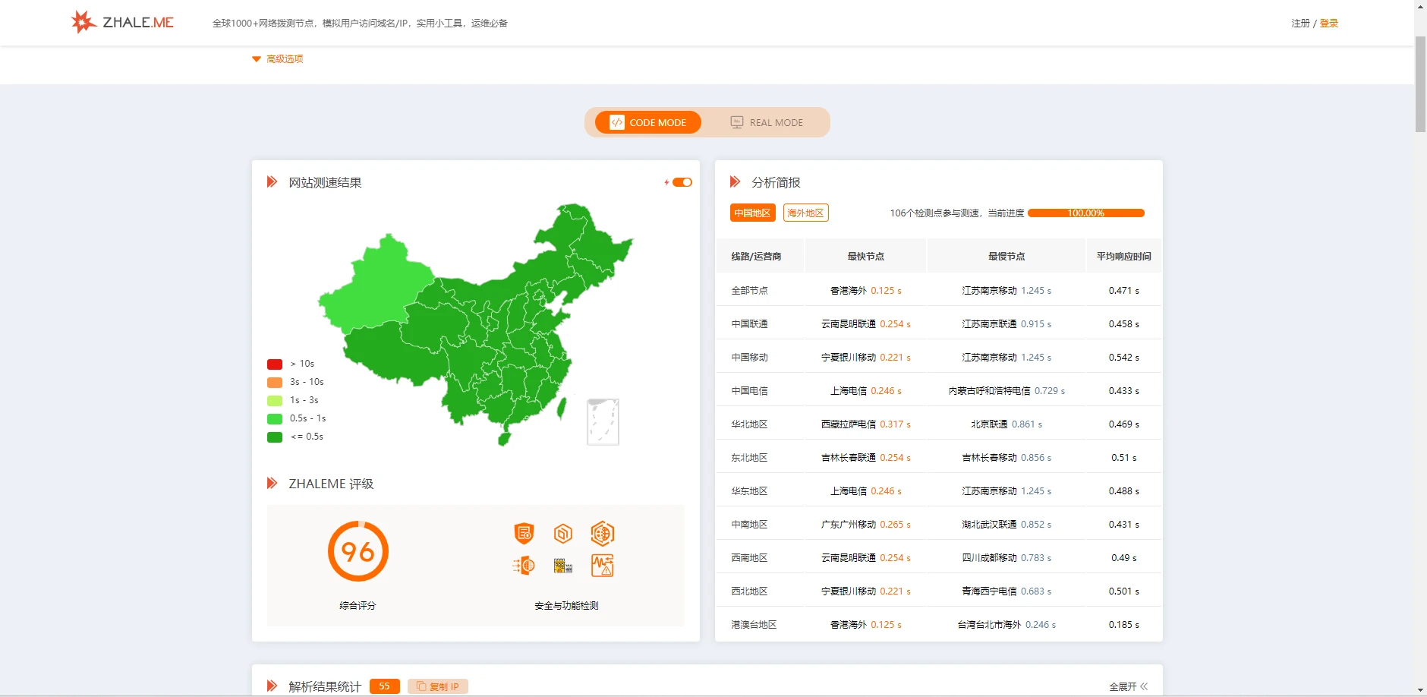This screenshot has height=697, width=1427.
Task: Select the 海外地区 tab
Action: coord(805,213)
